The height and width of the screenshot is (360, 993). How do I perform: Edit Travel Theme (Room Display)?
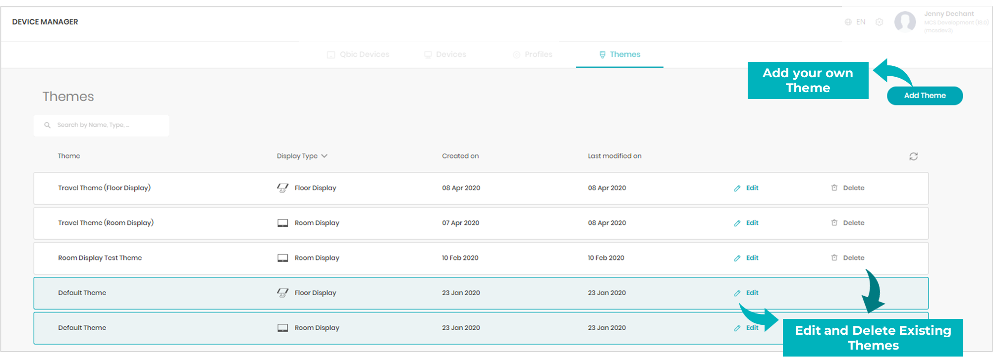point(746,223)
